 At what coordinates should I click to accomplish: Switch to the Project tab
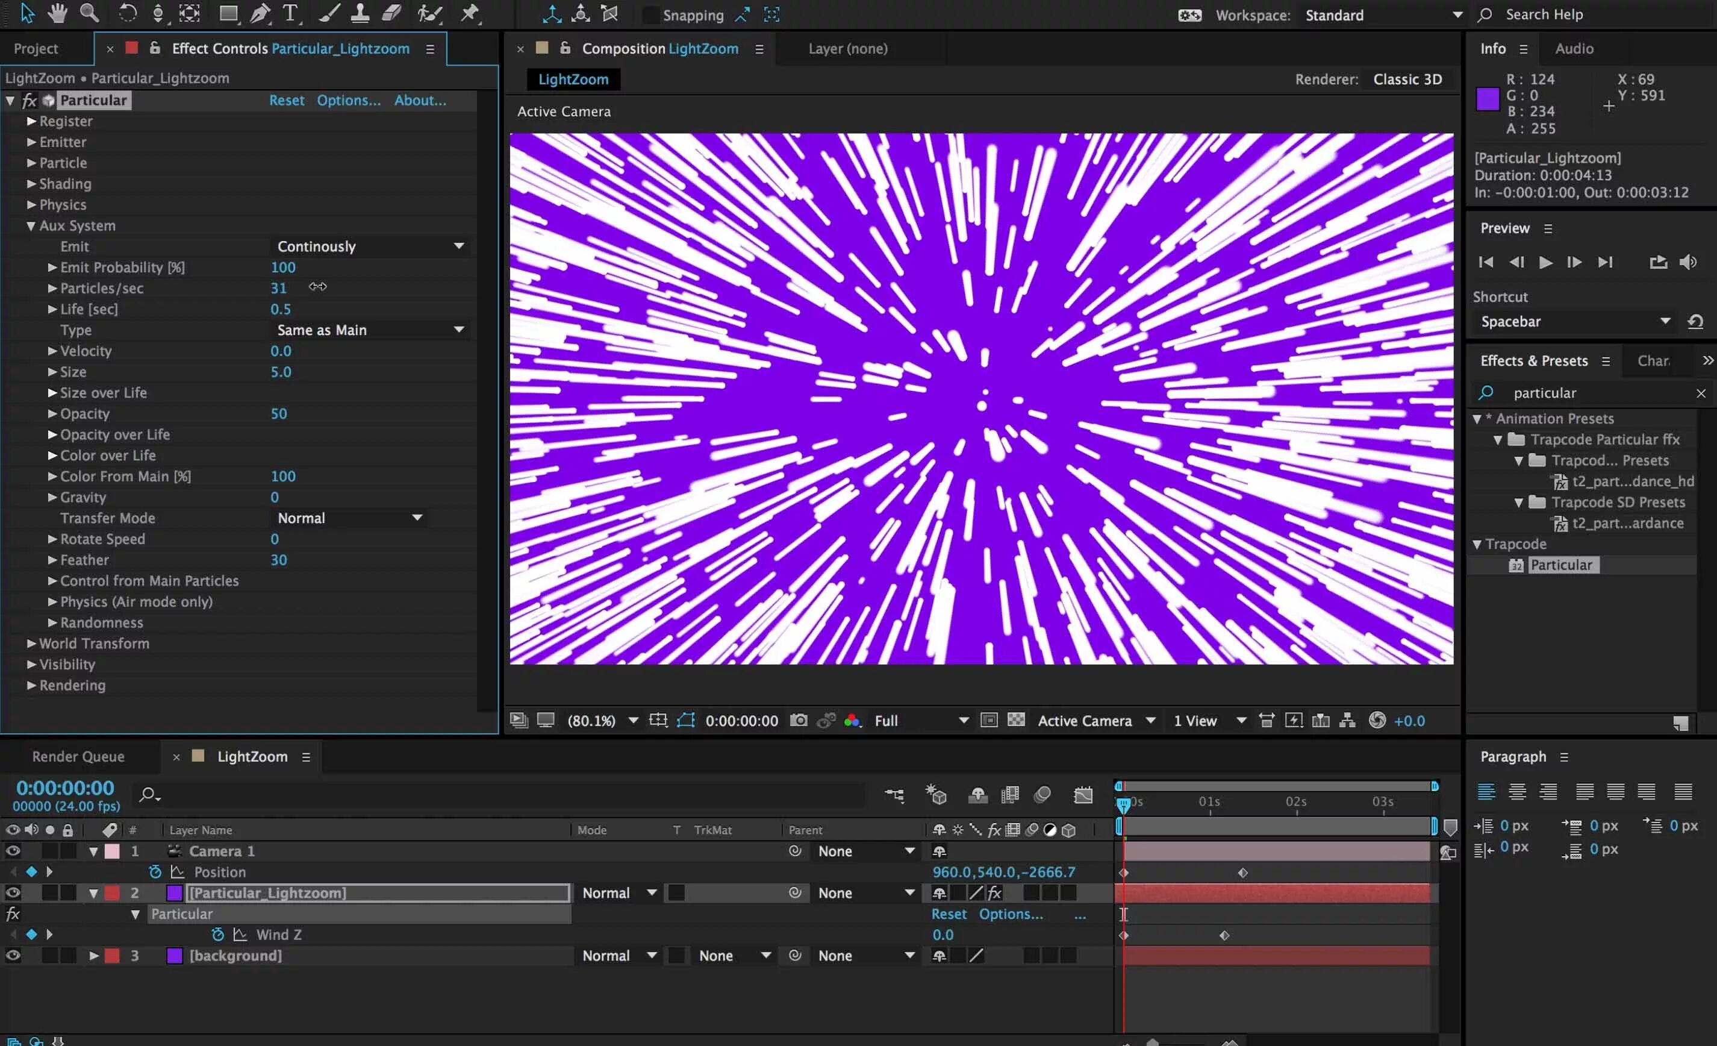[x=36, y=49]
